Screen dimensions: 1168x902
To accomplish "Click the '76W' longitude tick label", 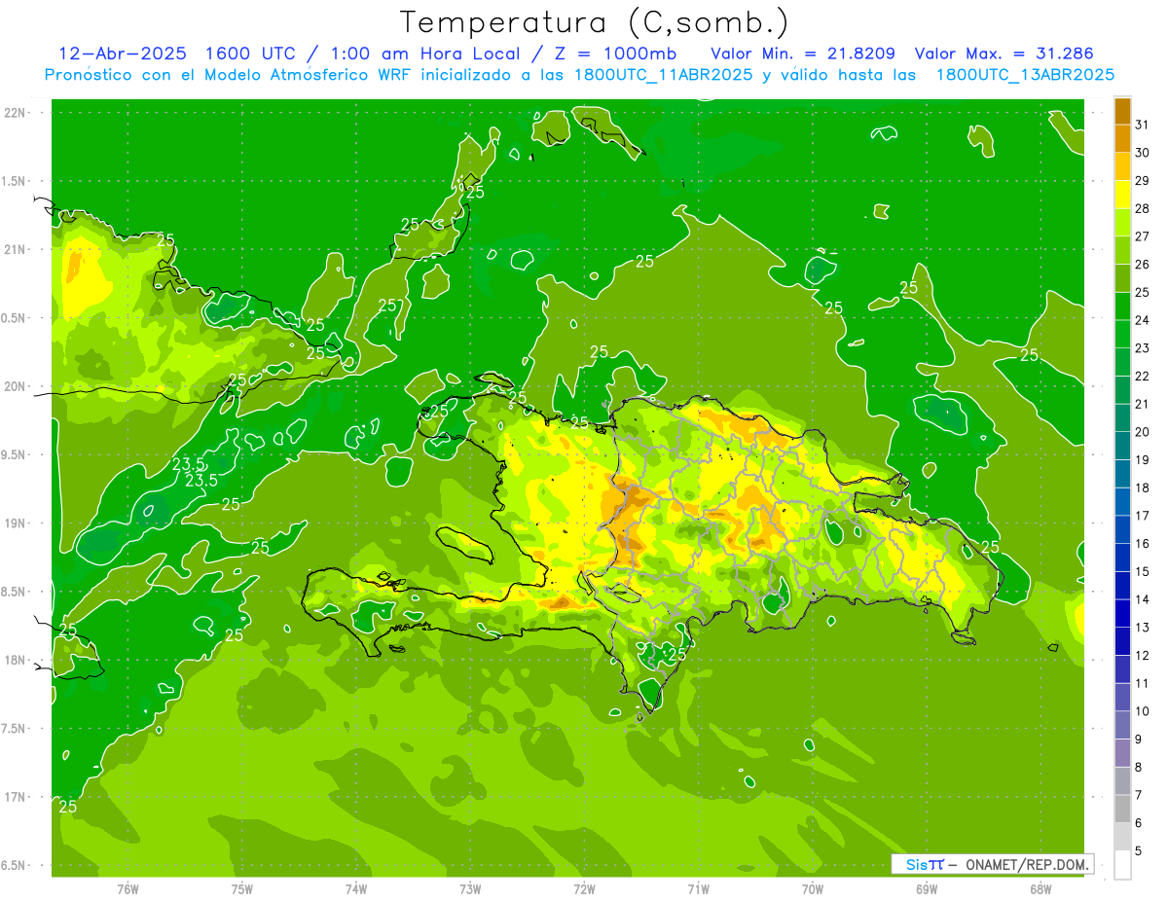I will coord(128,888).
